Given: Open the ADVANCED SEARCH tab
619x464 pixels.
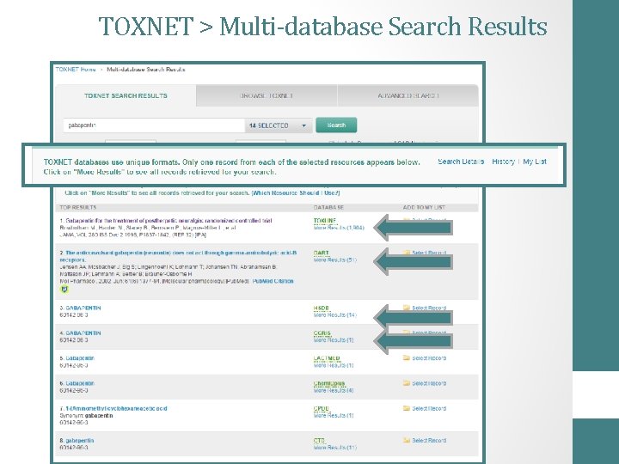Looking at the screenshot, I should click(x=408, y=96).
